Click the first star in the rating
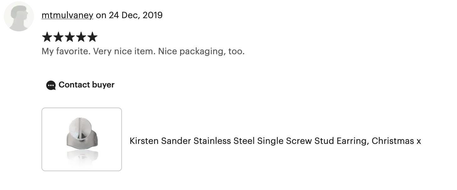Screen dimensions: 457x190 pyautogui.click(x=47, y=37)
